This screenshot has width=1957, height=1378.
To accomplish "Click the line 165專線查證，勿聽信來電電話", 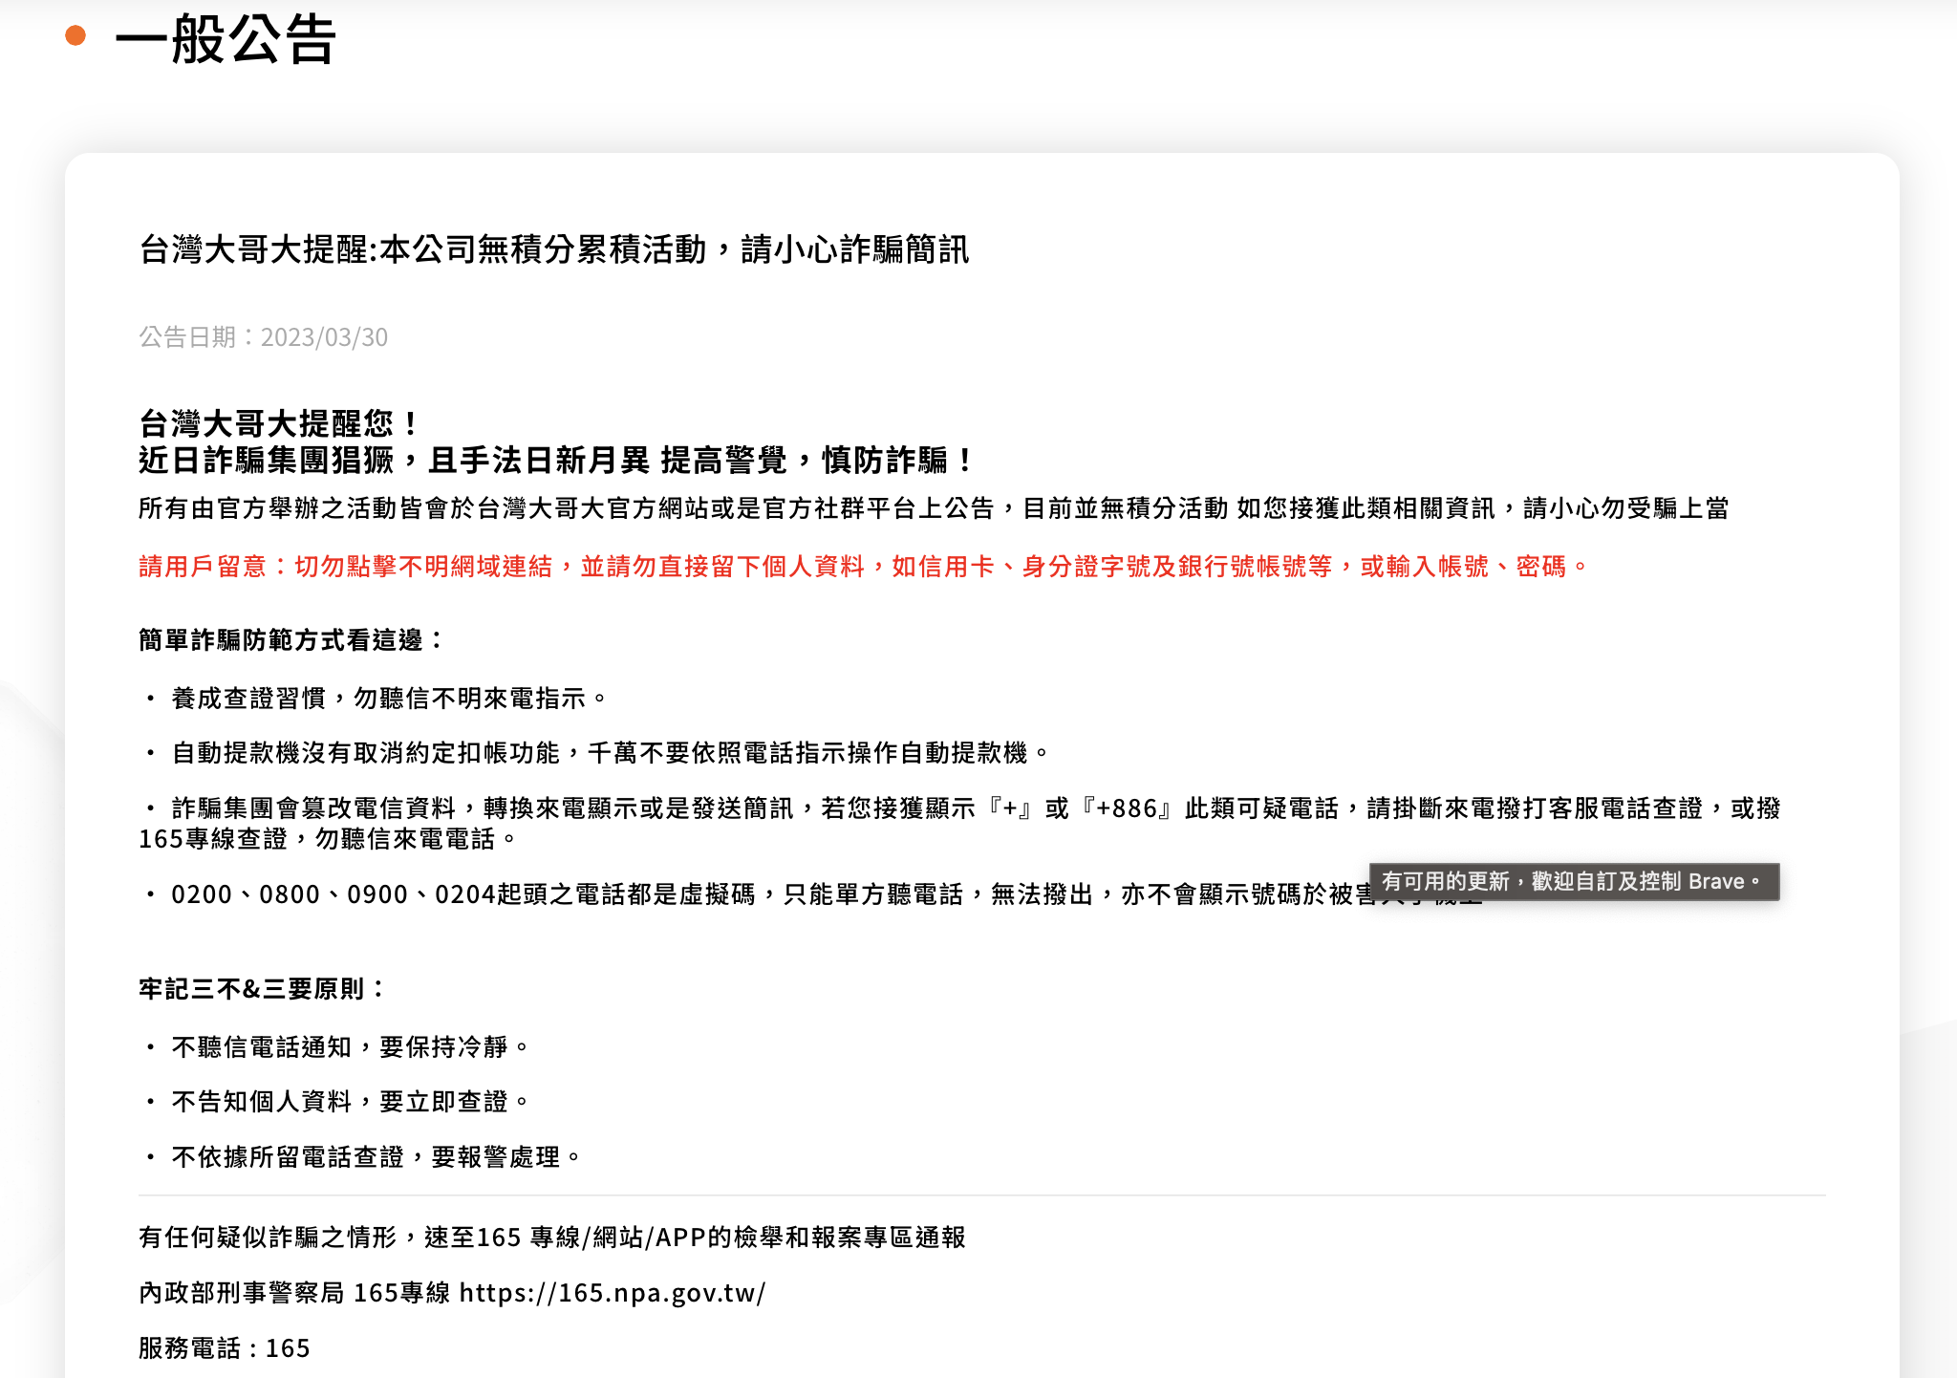I will point(327,839).
